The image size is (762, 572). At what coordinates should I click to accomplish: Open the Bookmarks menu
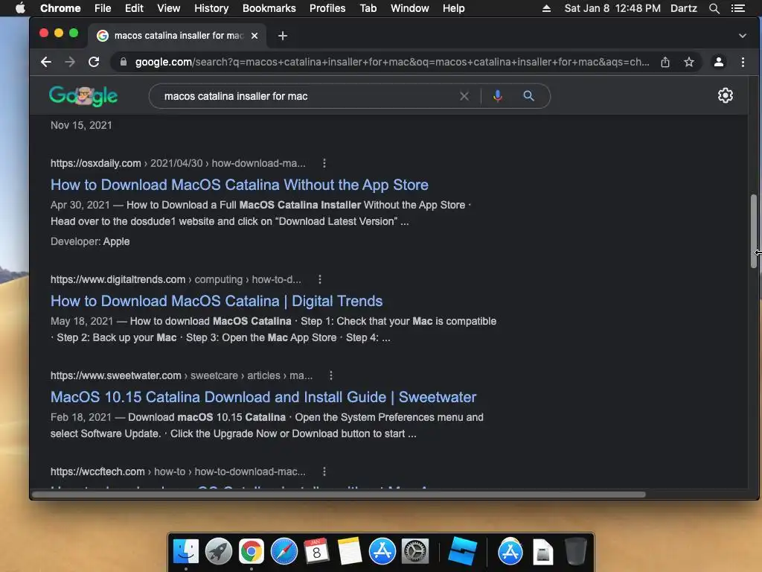(x=269, y=8)
